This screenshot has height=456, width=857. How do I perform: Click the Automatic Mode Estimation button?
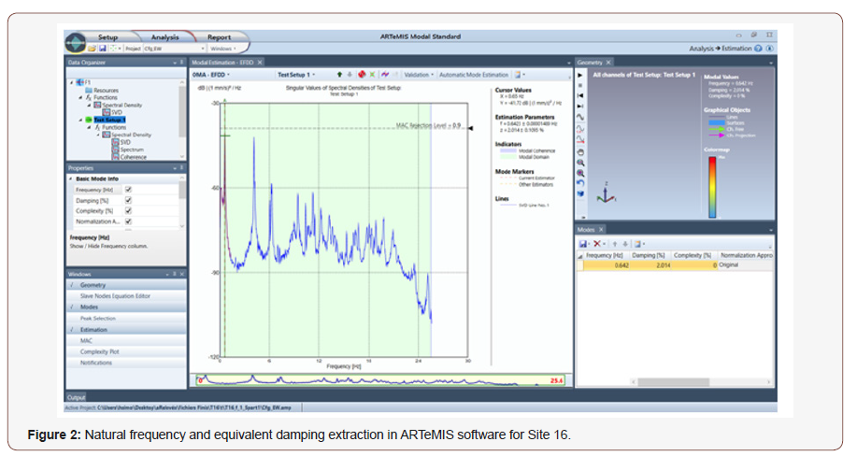coord(473,74)
